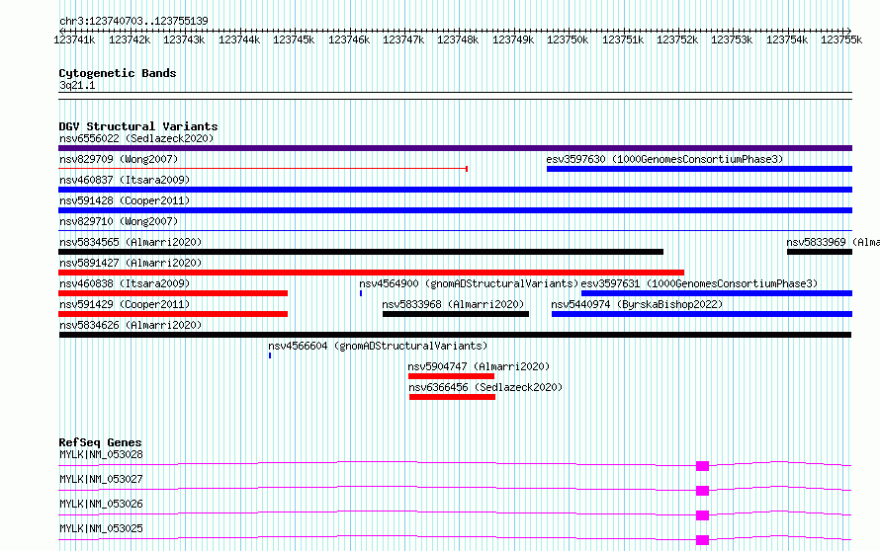Click the 123750k ruler position label
880x551 pixels.
(x=568, y=39)
